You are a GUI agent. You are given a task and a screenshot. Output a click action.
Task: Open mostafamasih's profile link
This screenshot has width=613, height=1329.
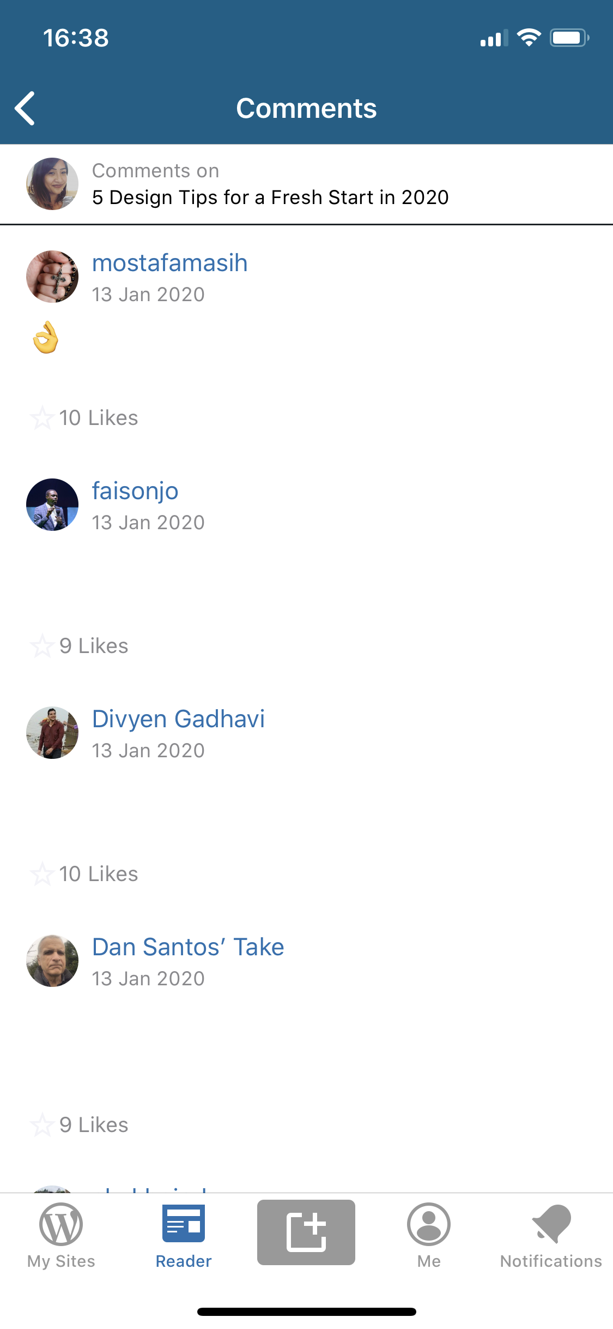pyautogui.click(x=169, y=263)
